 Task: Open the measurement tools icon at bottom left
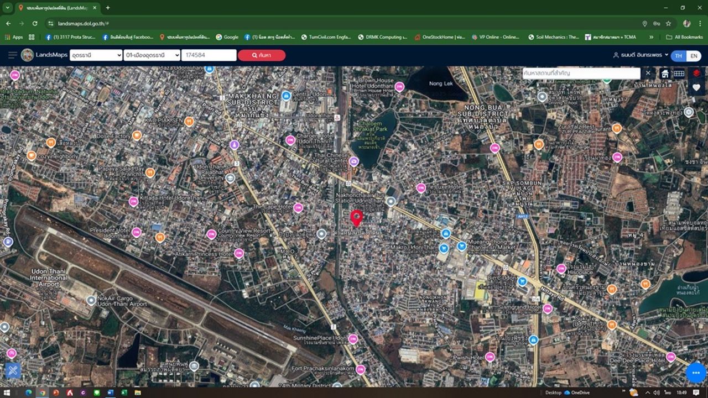pos(13,370)
